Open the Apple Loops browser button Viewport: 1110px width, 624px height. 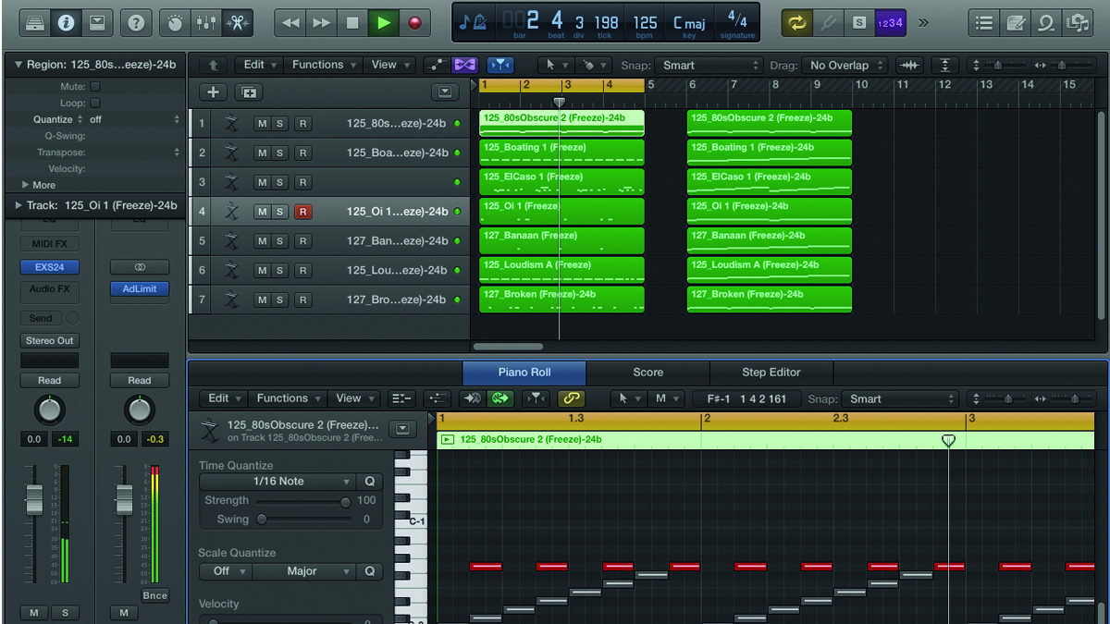point(1046,23)
